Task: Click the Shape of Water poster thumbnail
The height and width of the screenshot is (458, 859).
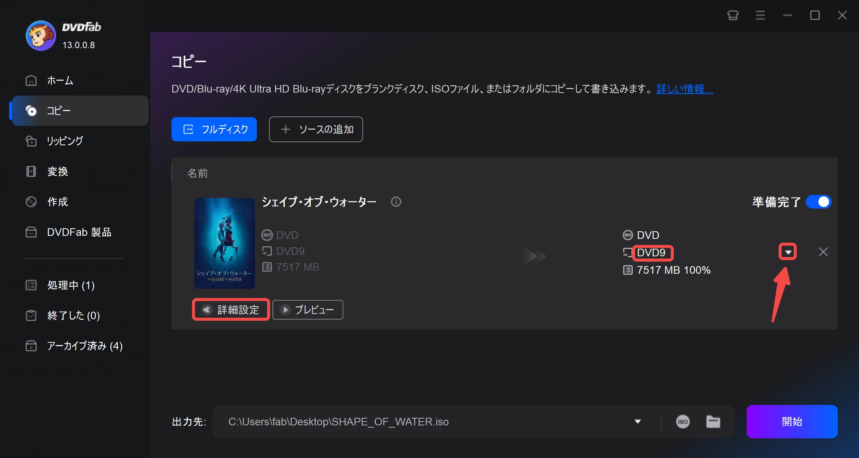Action: pyautogui.click(x=225, y=243)
